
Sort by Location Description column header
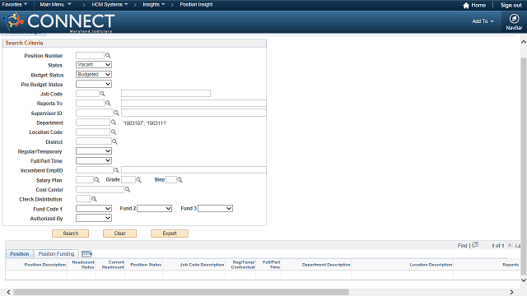click(431, 265)
